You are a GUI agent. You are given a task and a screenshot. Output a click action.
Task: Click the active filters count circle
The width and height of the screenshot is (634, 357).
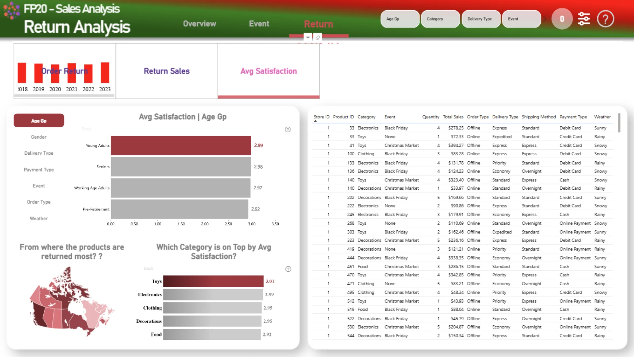[562, 19]
